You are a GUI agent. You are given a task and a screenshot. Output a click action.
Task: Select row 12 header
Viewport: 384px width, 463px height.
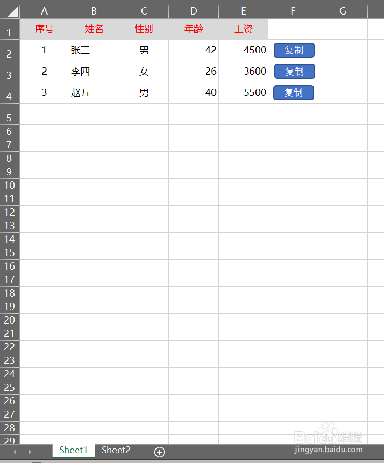coord(9,212)
